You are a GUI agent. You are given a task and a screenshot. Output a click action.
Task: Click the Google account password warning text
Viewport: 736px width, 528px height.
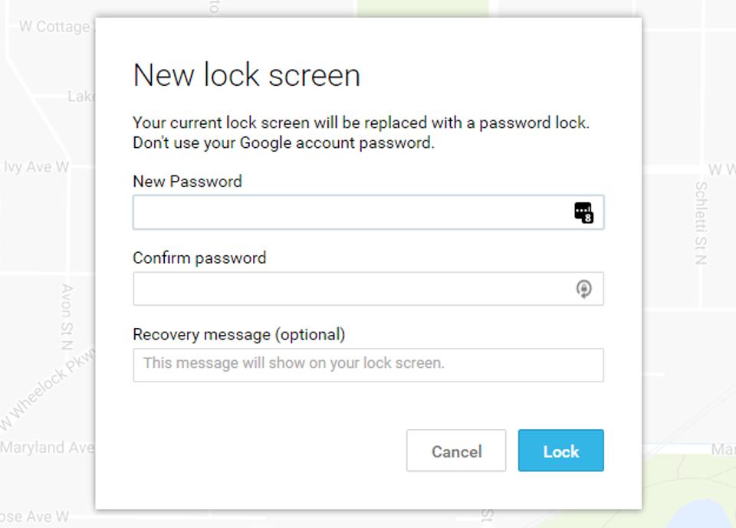pos(284,143)
